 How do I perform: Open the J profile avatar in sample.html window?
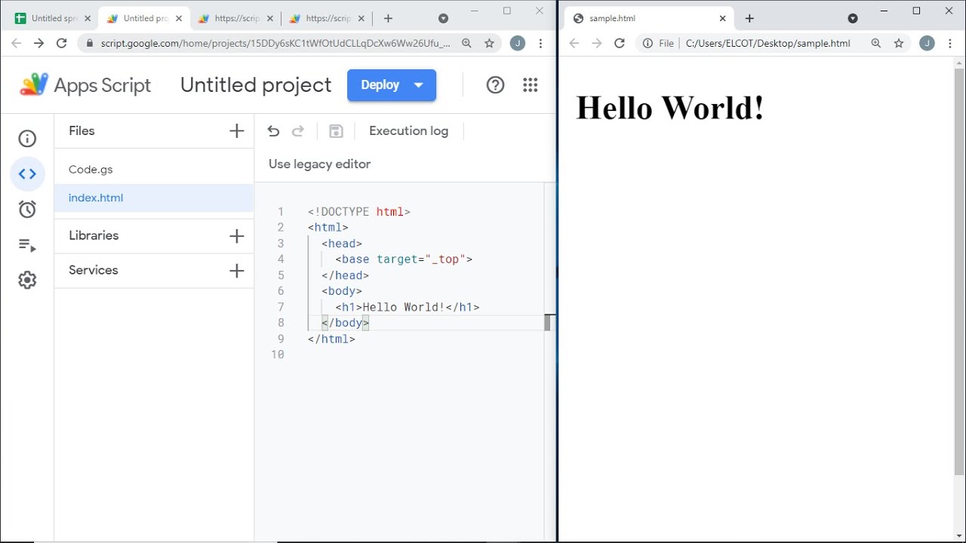pos(927,44)
